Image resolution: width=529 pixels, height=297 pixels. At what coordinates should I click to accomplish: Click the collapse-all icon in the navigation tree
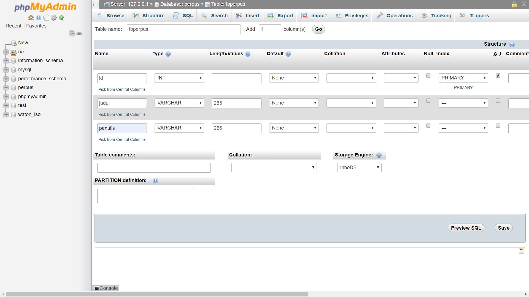(72, 34)
